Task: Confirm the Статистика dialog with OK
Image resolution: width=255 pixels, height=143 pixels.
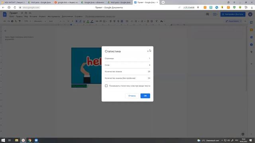Action: [145, 96]
